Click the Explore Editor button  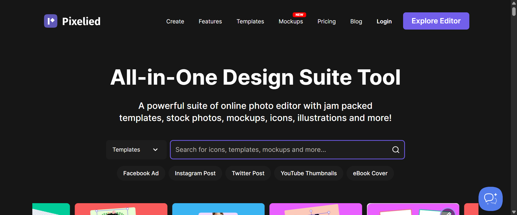click(x=436, y=21)
